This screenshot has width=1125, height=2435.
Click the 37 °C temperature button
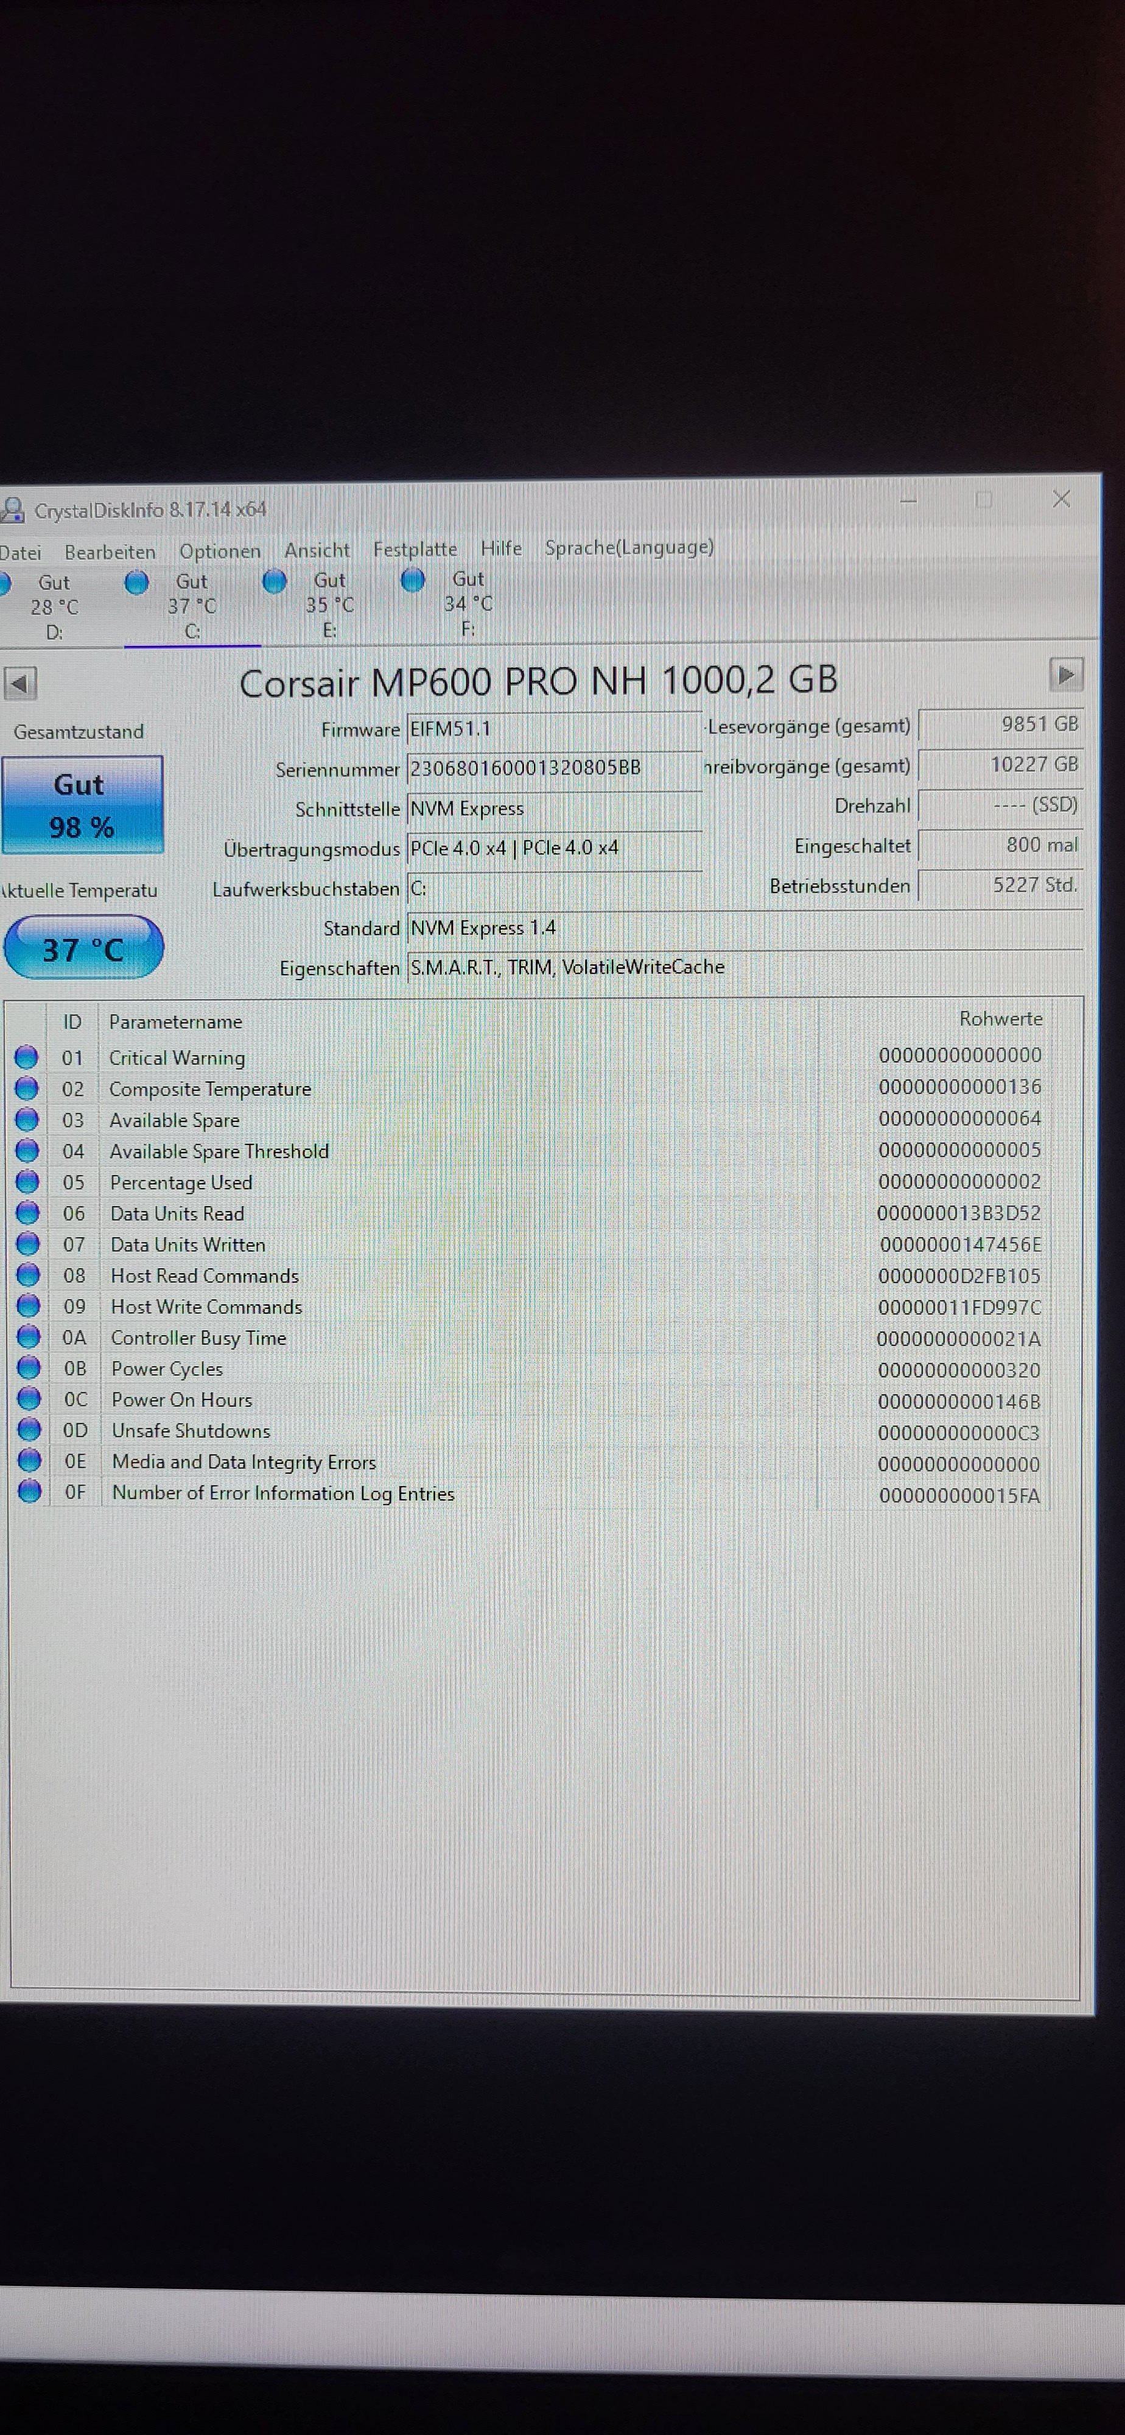click(83, 948)
